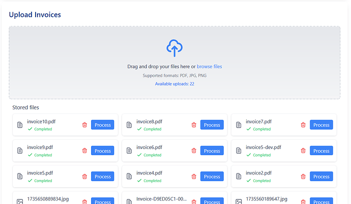This screenshot has width=351, height=204.
Task: Delete invoice10.pdf with its trash icon
Action: click(84, 125)
